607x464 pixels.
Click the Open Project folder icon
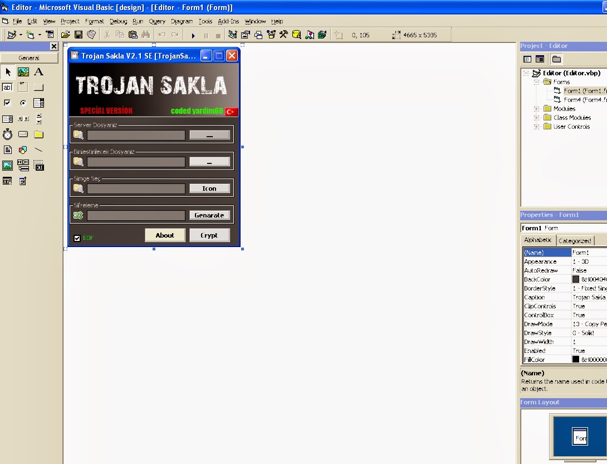pos(65,35)
